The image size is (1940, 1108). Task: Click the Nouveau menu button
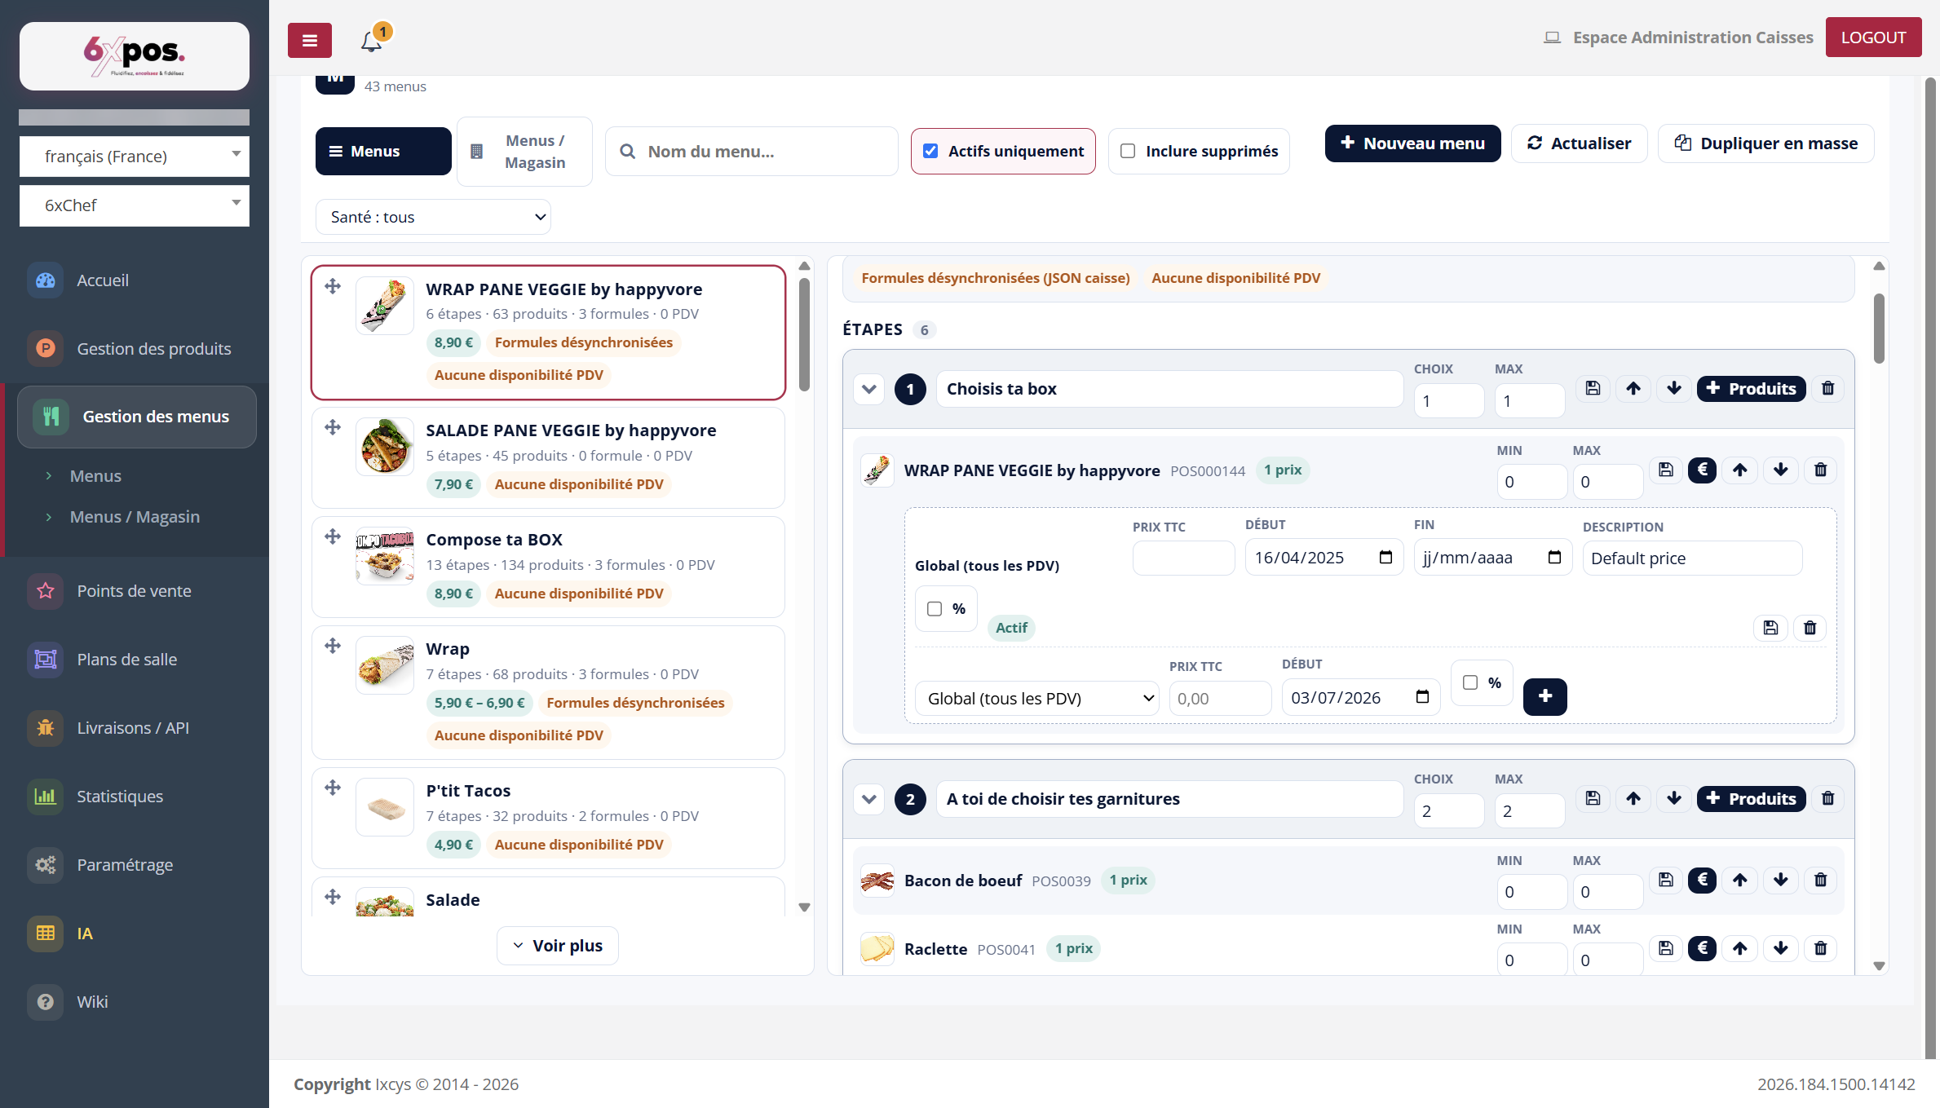[x=1412, y=143]
